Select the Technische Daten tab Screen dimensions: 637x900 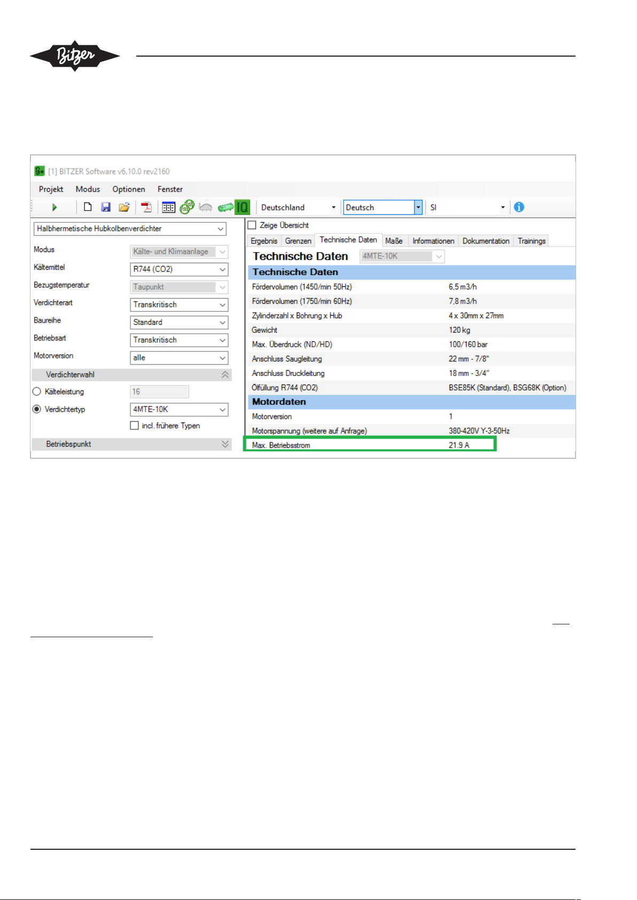(348, 240)
